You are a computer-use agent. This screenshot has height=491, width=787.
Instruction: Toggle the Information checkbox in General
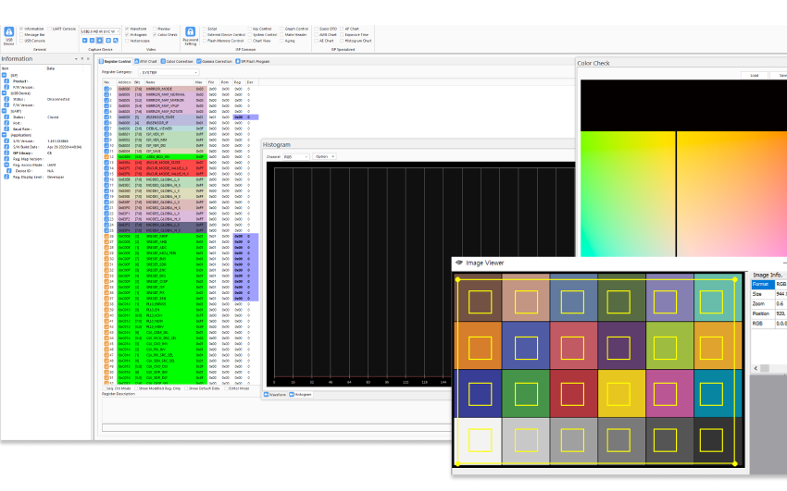point(21,29)
